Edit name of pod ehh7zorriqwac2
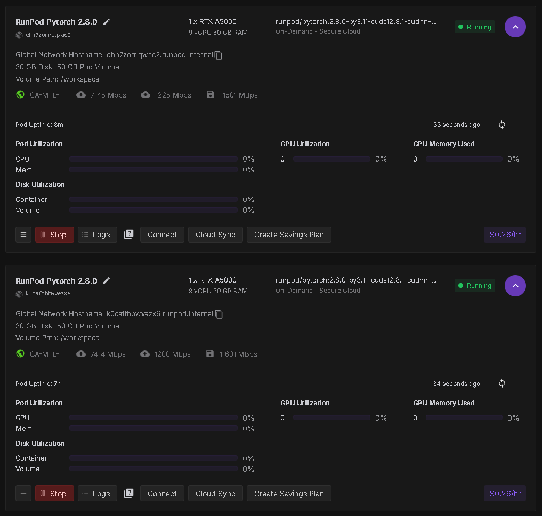 [x=107, y=22]
